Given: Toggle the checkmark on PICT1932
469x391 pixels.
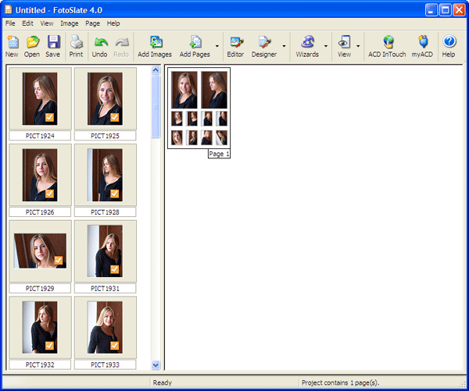Looking at the screenshot, I should (x=50, y=346).
